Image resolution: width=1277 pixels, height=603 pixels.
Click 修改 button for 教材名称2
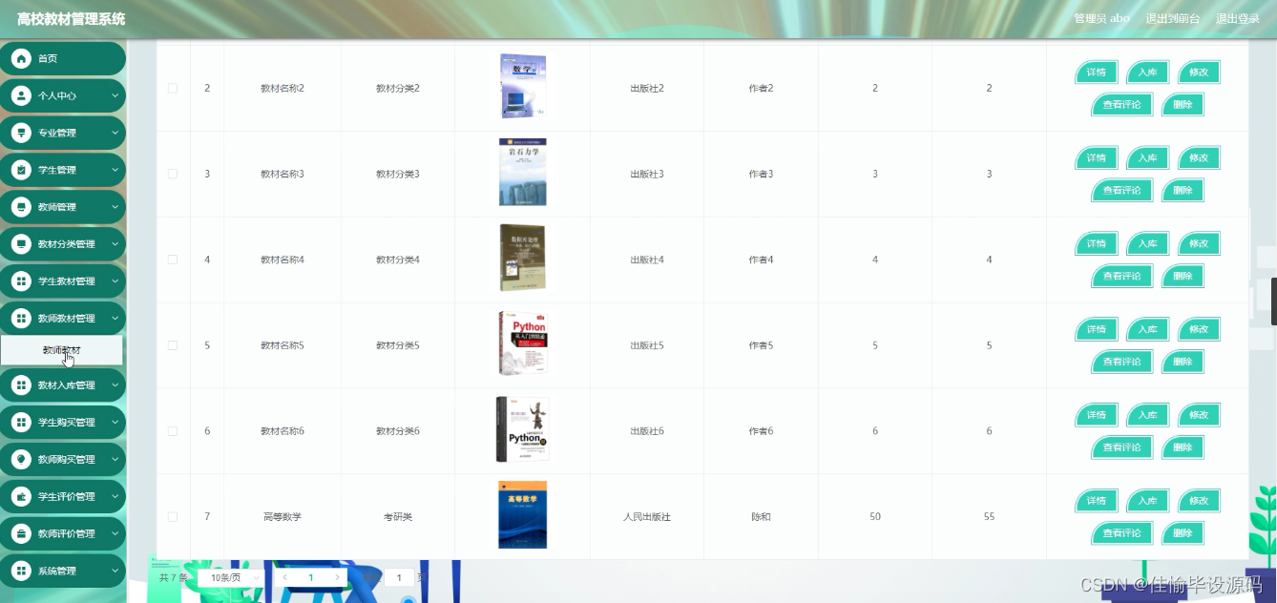tap(1199, 73)
